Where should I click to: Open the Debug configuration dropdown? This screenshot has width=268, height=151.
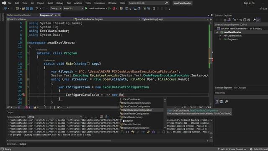56,8
